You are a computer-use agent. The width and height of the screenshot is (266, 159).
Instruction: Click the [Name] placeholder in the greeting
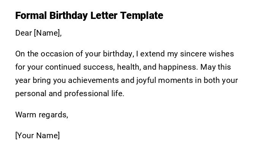[x=47, y=33]
